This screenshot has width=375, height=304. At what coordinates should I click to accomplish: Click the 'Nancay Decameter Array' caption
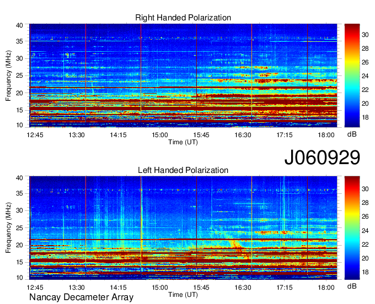pyautogui.click(x=81, y=297)
